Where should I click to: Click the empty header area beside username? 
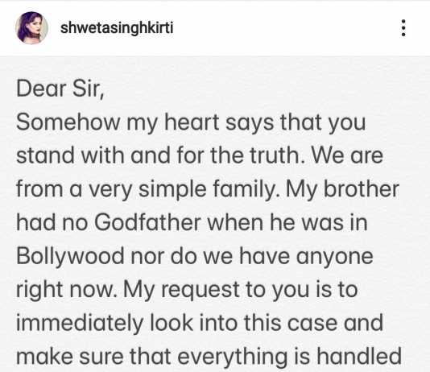[285, 27]
